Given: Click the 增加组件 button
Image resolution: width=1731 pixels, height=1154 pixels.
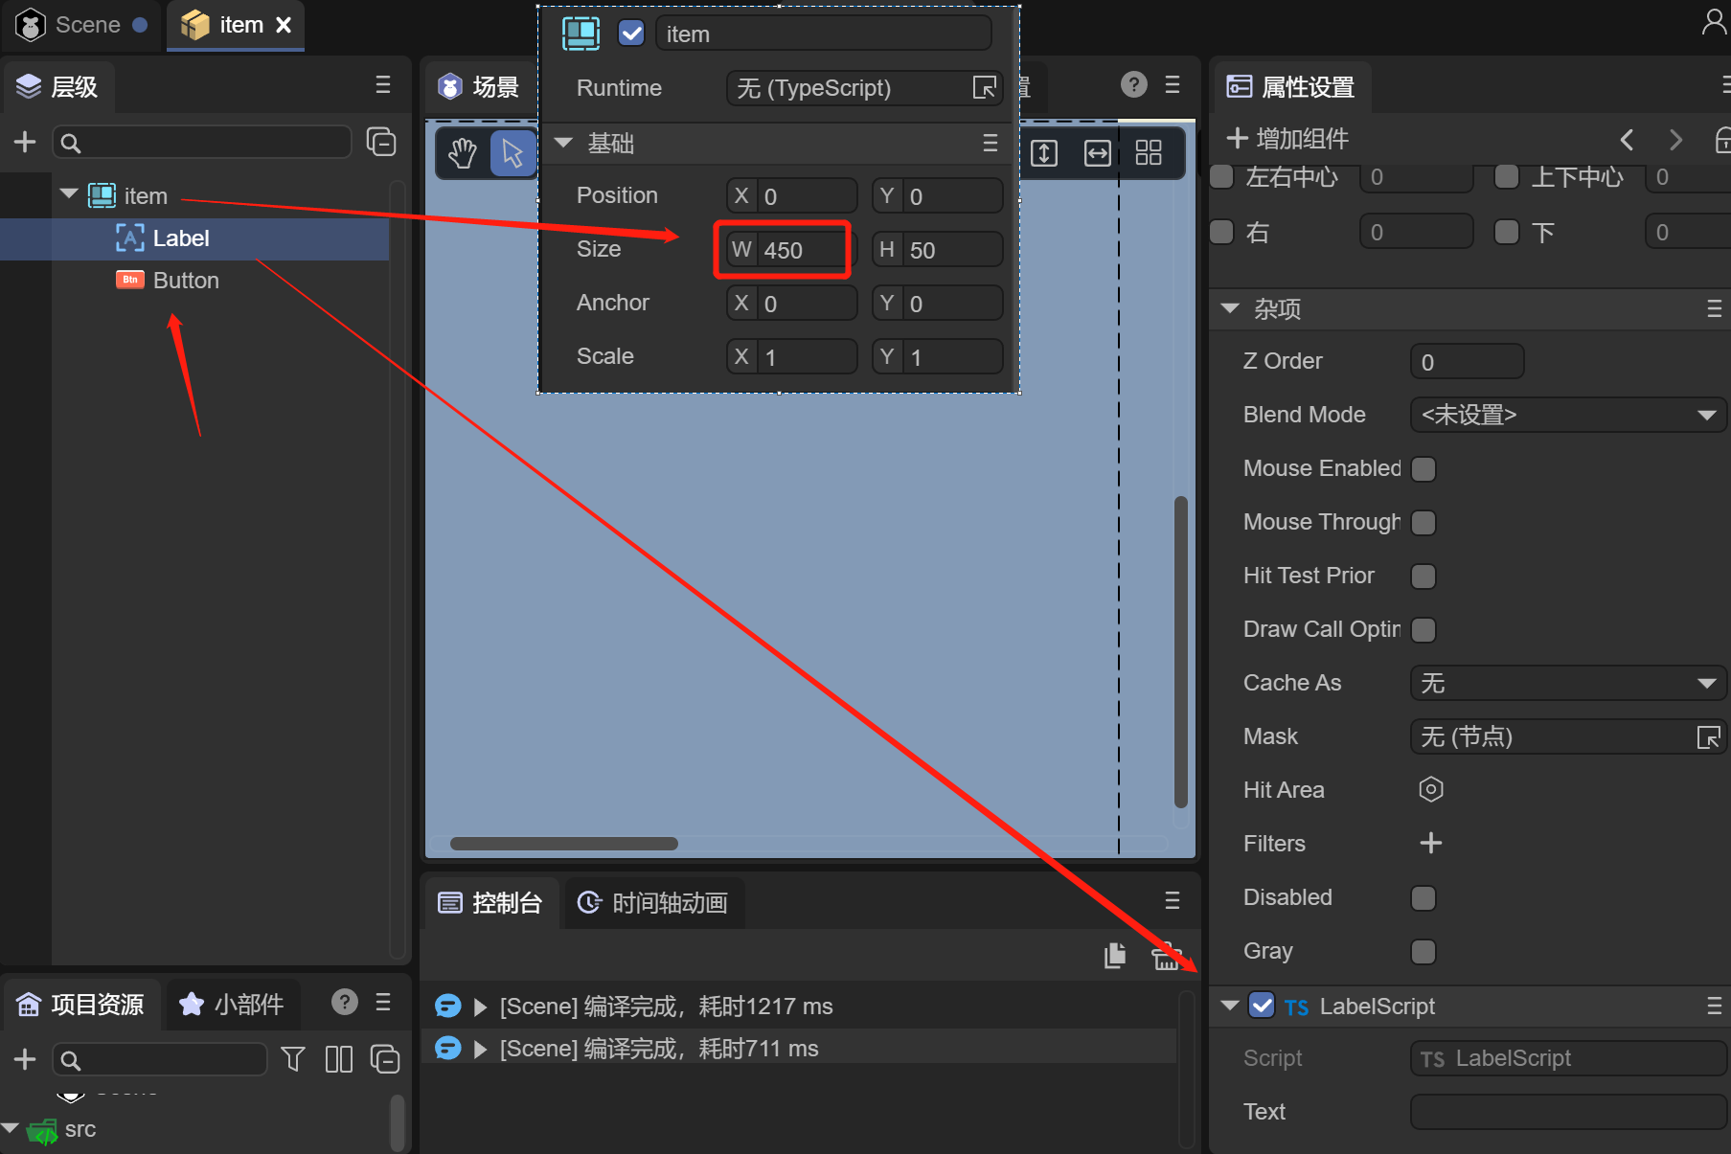Looking at the screenshot, I should tap(1288, 140).
